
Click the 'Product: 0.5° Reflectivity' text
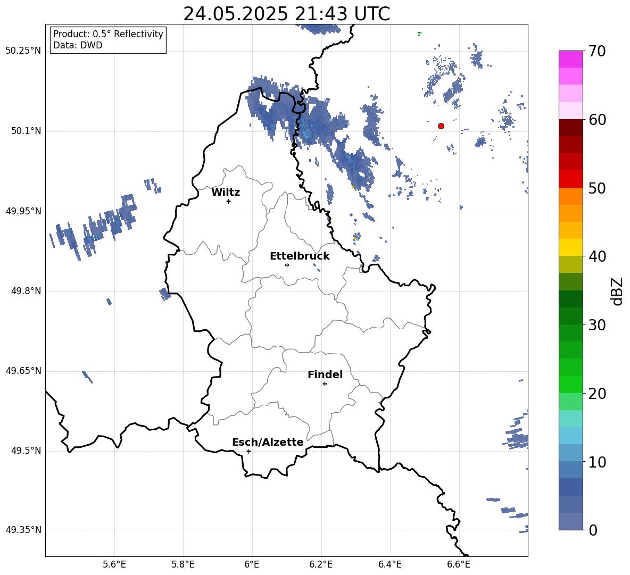108,34
